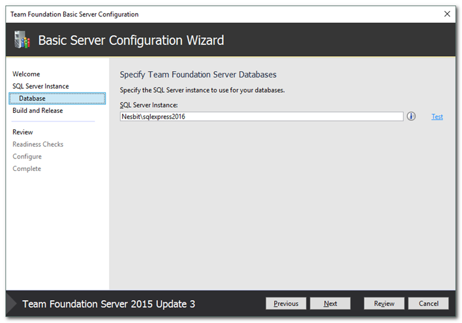Click 'Team Foundation Server 2015 Update 3' footer text
462x323 pixels.
(109, 304)
